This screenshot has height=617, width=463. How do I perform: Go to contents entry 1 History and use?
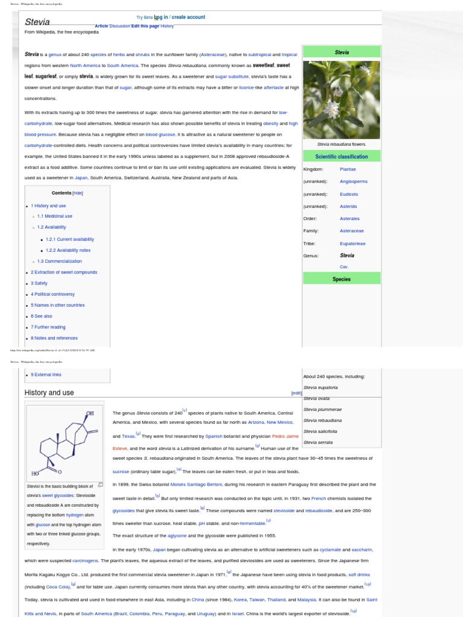click(x=48, y=206)
